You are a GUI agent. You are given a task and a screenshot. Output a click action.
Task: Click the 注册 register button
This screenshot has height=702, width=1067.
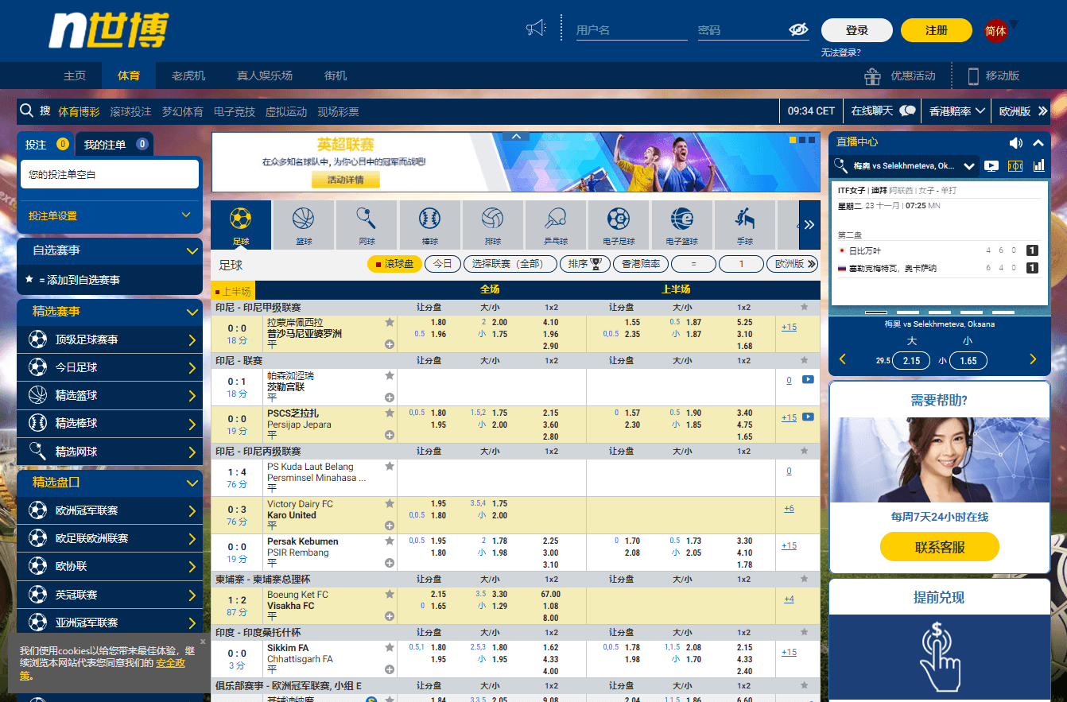(x=936, y=30)
